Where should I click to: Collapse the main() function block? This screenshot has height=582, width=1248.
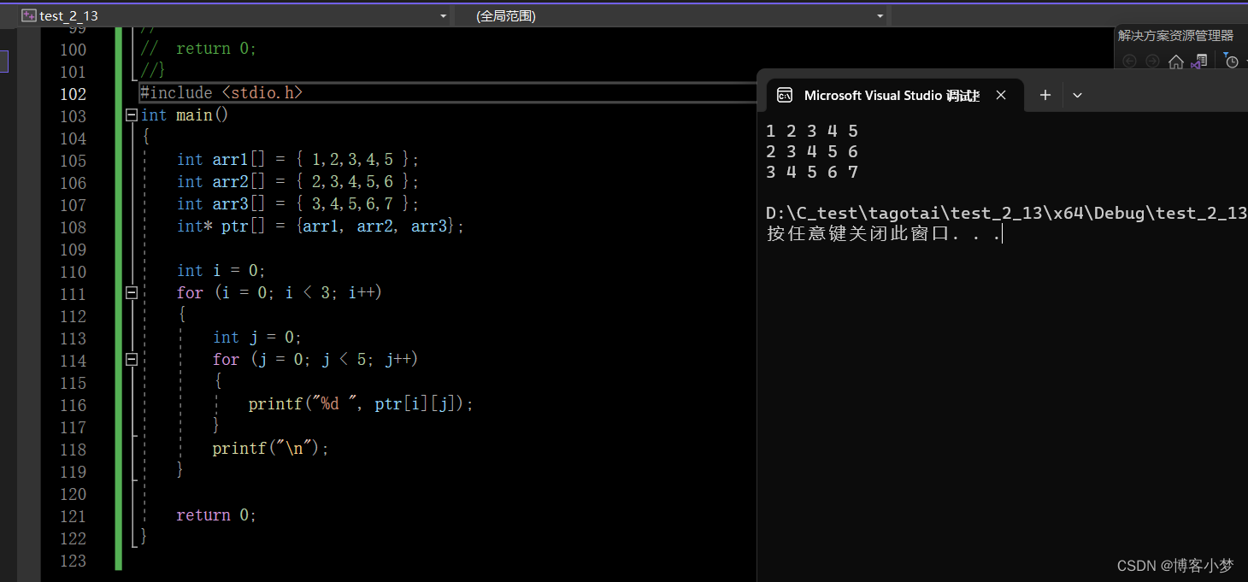click(x=132, y=115)
